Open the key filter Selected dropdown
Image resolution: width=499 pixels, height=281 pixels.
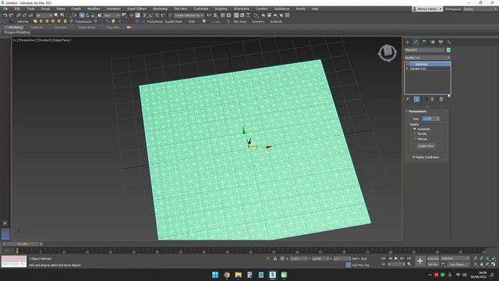tap(455, 258)
